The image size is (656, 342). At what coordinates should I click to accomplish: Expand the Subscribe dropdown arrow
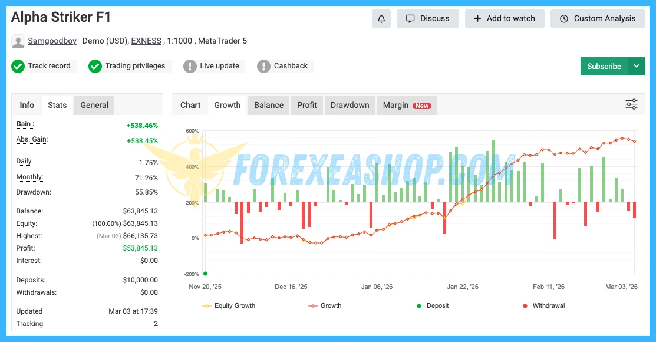click(636, 66)
